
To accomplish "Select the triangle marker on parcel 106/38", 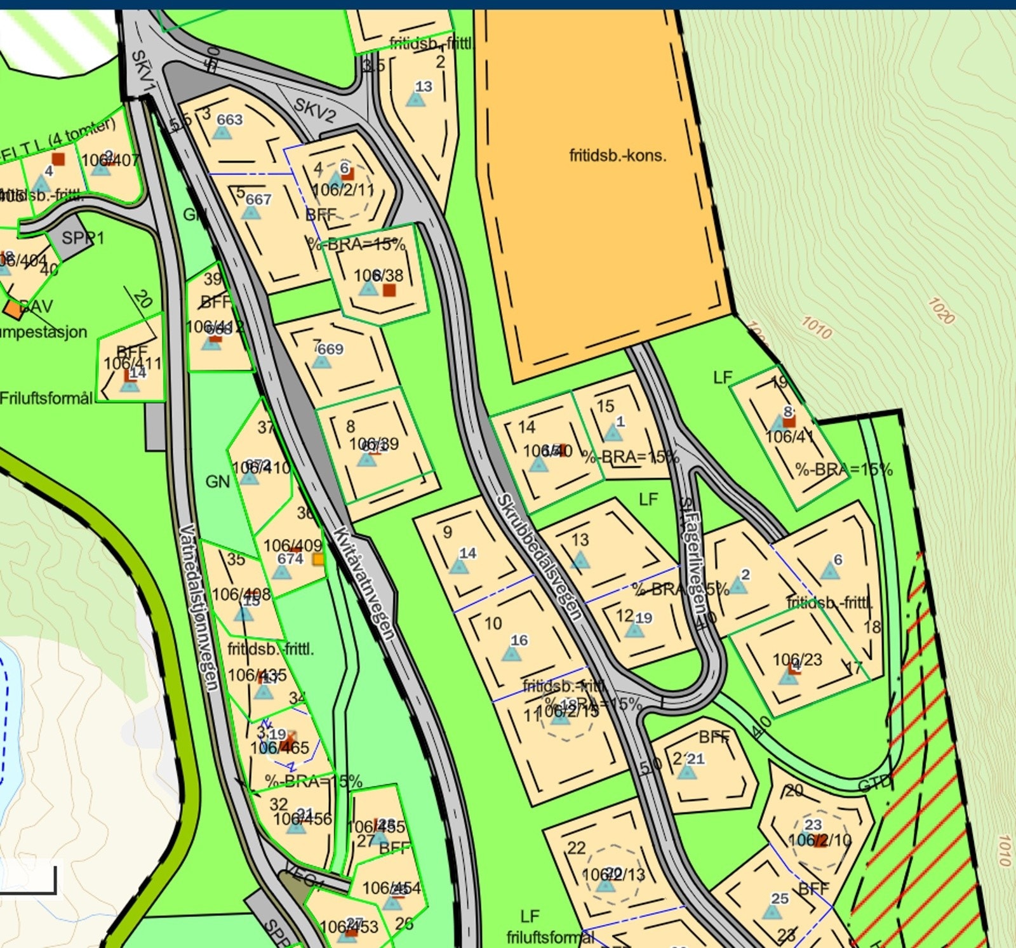I will [368, 288].
